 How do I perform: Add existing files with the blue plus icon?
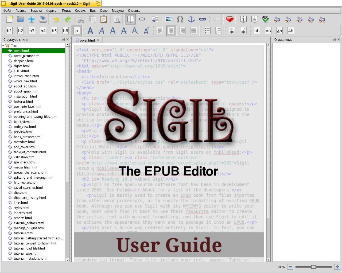click(x=32, y=19)
